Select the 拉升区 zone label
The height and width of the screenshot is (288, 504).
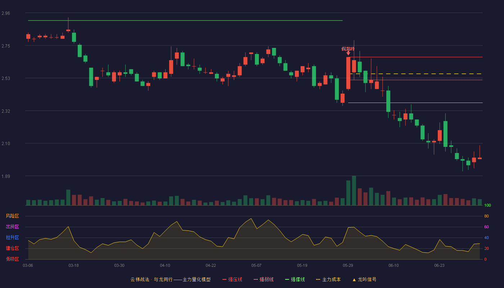click(x=12, y=238)
